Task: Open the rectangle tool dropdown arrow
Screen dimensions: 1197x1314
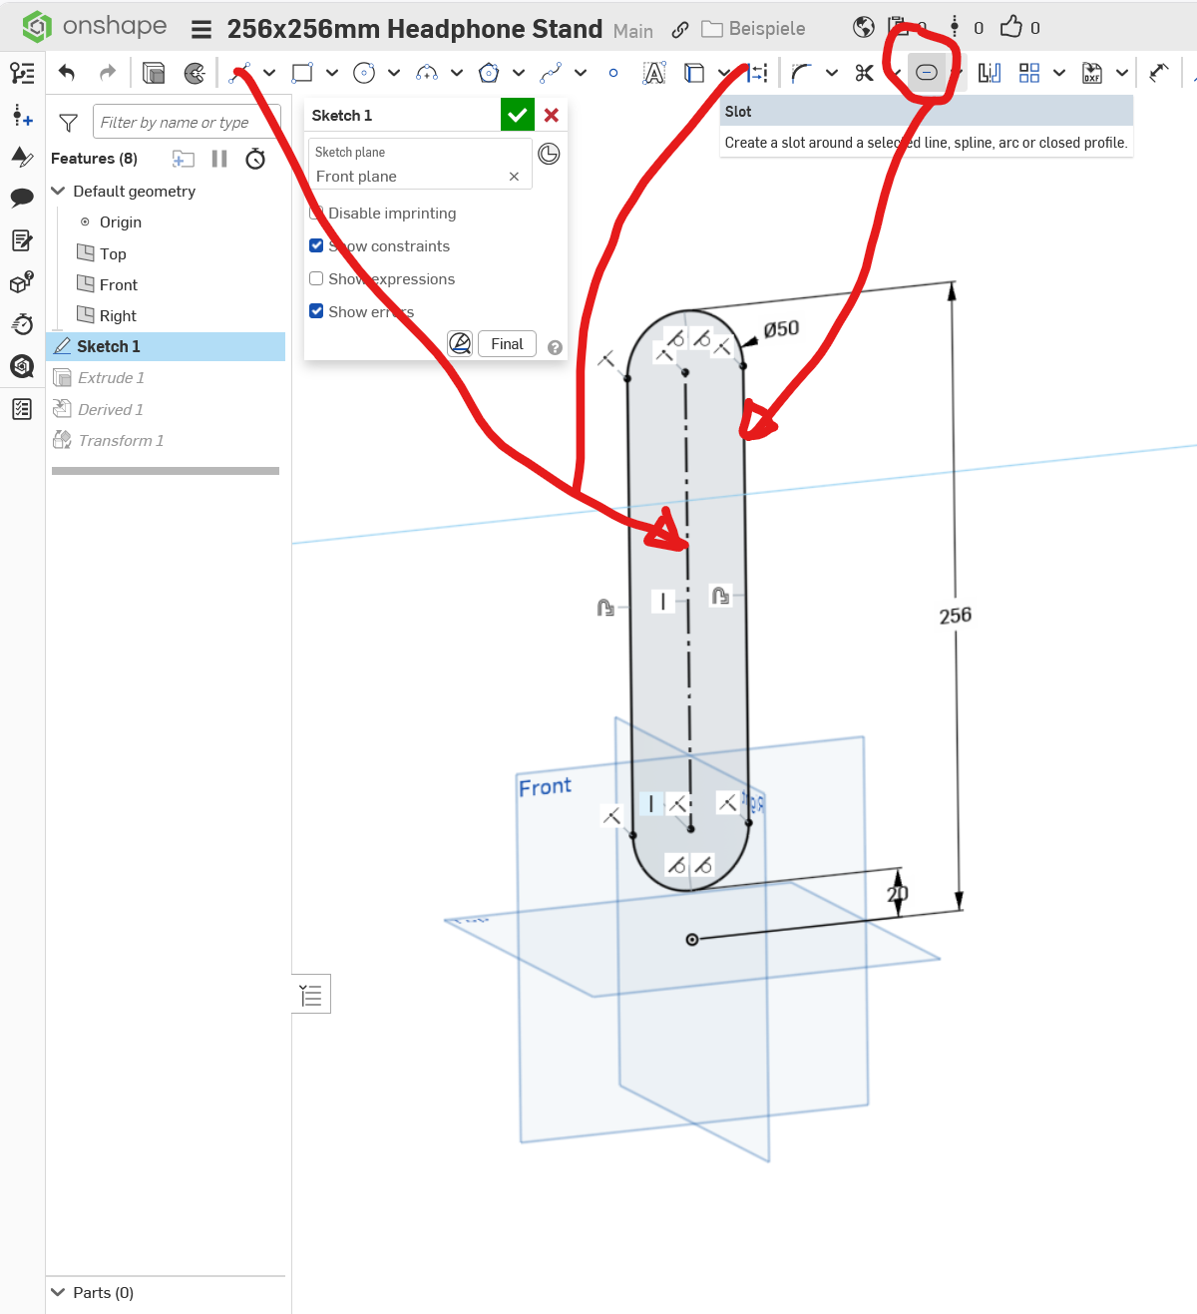Action: tap(332, 72)
